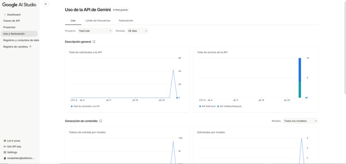Viewport: 346px width, 164px height.
Task: Click the teal 429 TooManyRequests legend marker
Action: (218, 106)
